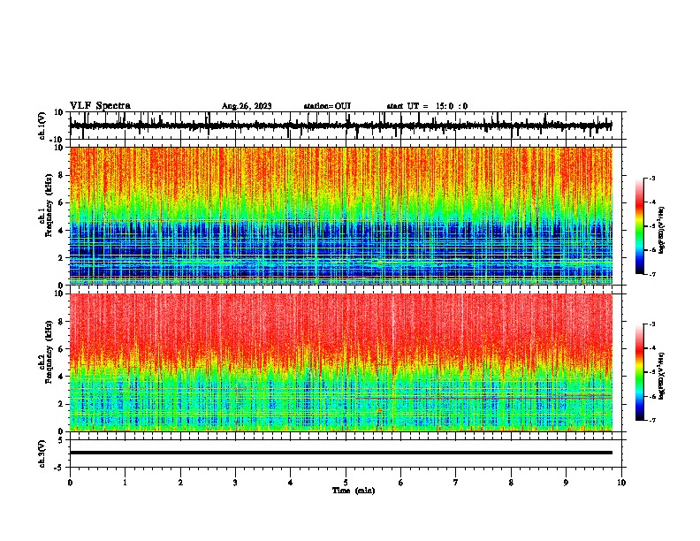Click time axis tick label "8"
Screen dimensions: 700x541
click(511, 483)
